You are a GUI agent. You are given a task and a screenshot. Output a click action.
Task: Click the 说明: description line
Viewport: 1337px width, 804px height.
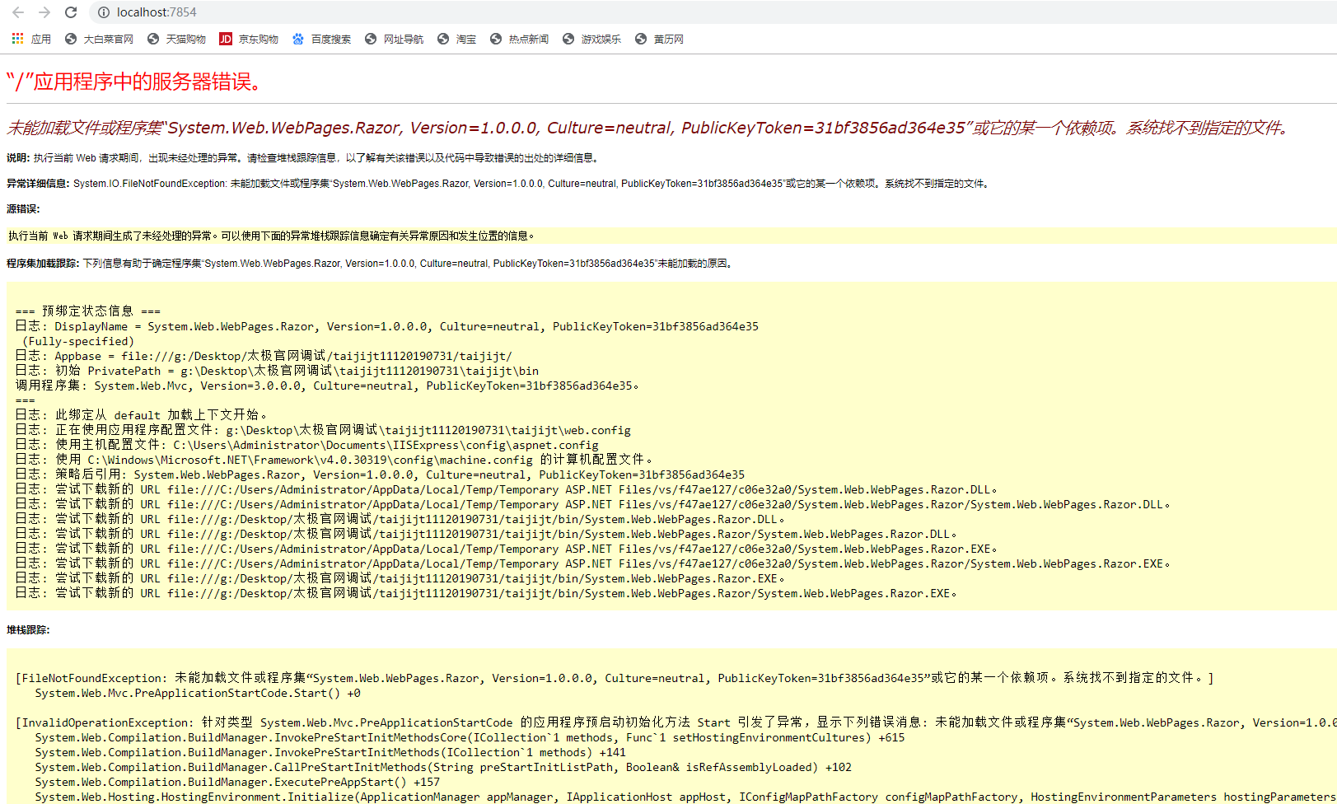point(304,158)
